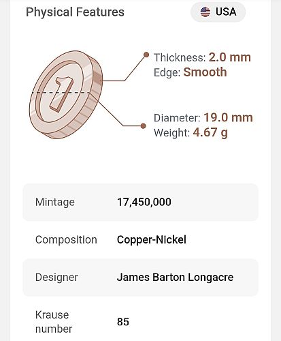The width and height of the screenshot is (281, 341).
Task: Tap the Designer row label
Action: click(56, 278)
